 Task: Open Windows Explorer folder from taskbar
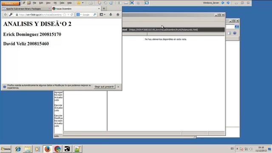click(28, 149)
